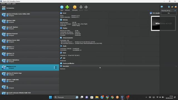178x100 pixels.
Task: Open the Pastas partilhadas header
Action: (x=68, y=63)
